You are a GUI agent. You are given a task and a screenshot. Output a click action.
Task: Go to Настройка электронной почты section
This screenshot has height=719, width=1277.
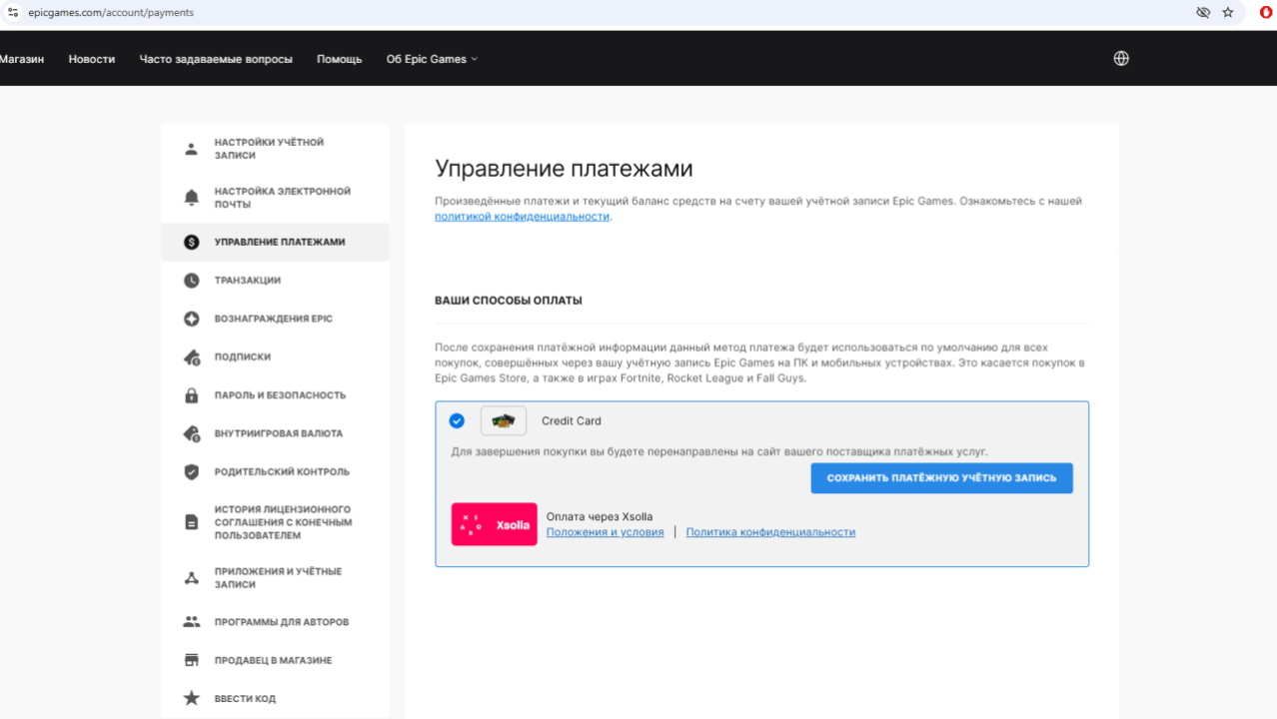tap(275, 198)
